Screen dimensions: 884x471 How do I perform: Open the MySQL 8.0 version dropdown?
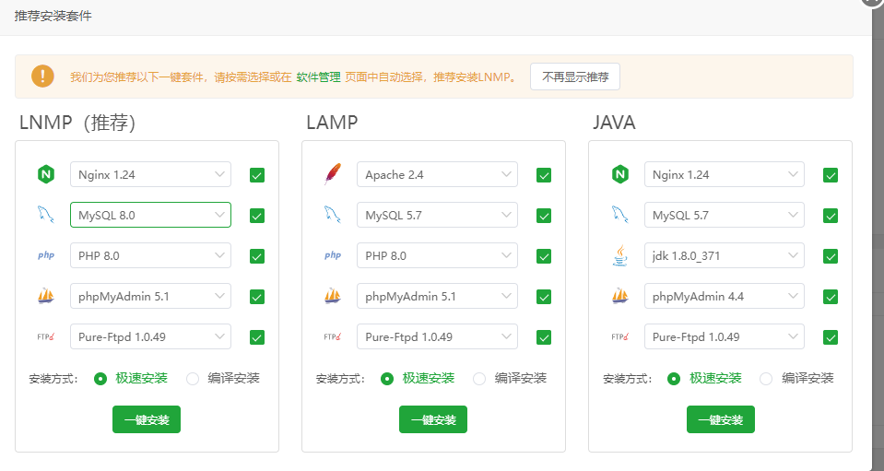click(150, 215)
